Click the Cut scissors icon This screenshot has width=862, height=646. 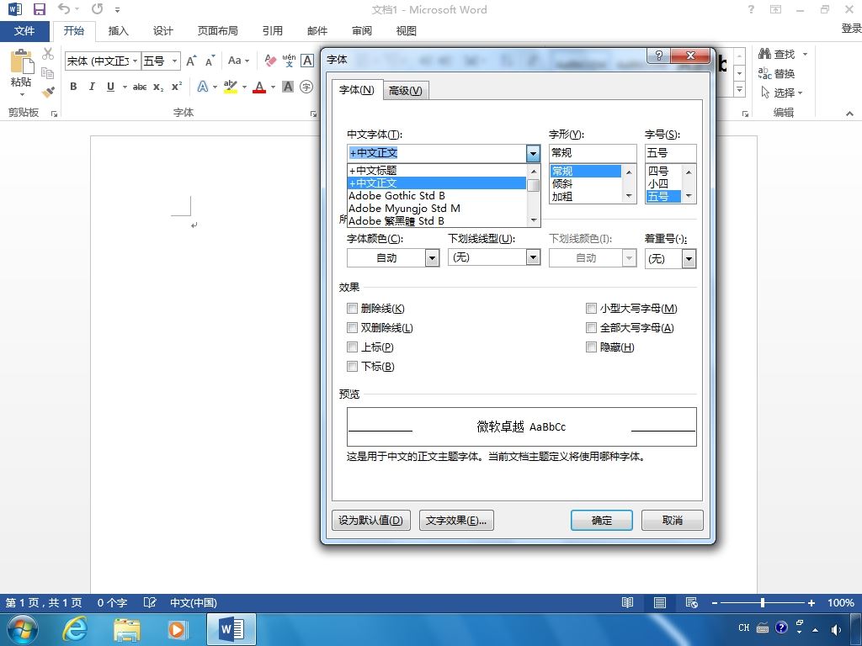[48, 53]
